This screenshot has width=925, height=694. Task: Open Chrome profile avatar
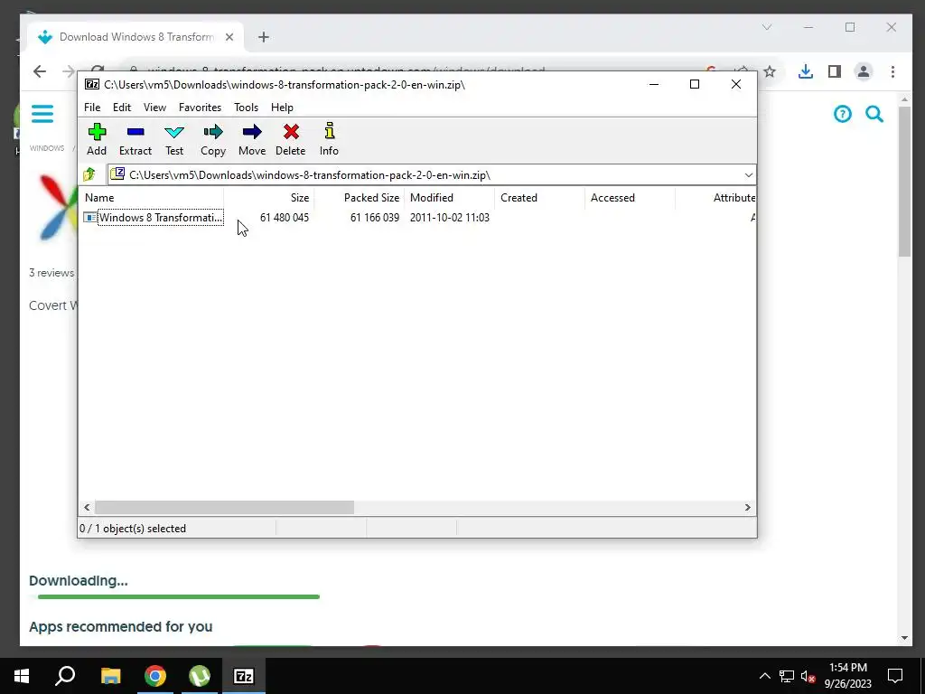pyautogui.click(x=864, y=72)
